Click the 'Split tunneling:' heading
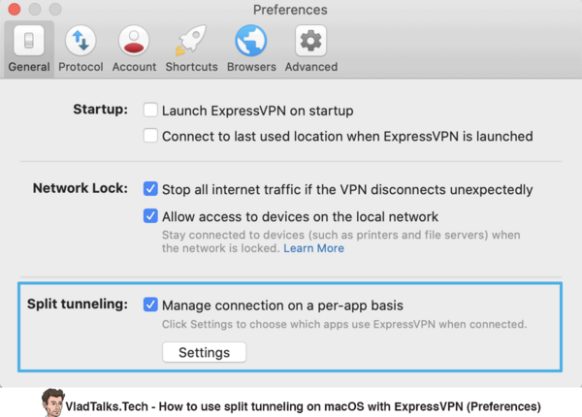The width and height of the screenshot is (582, 417). pos(78,304)
